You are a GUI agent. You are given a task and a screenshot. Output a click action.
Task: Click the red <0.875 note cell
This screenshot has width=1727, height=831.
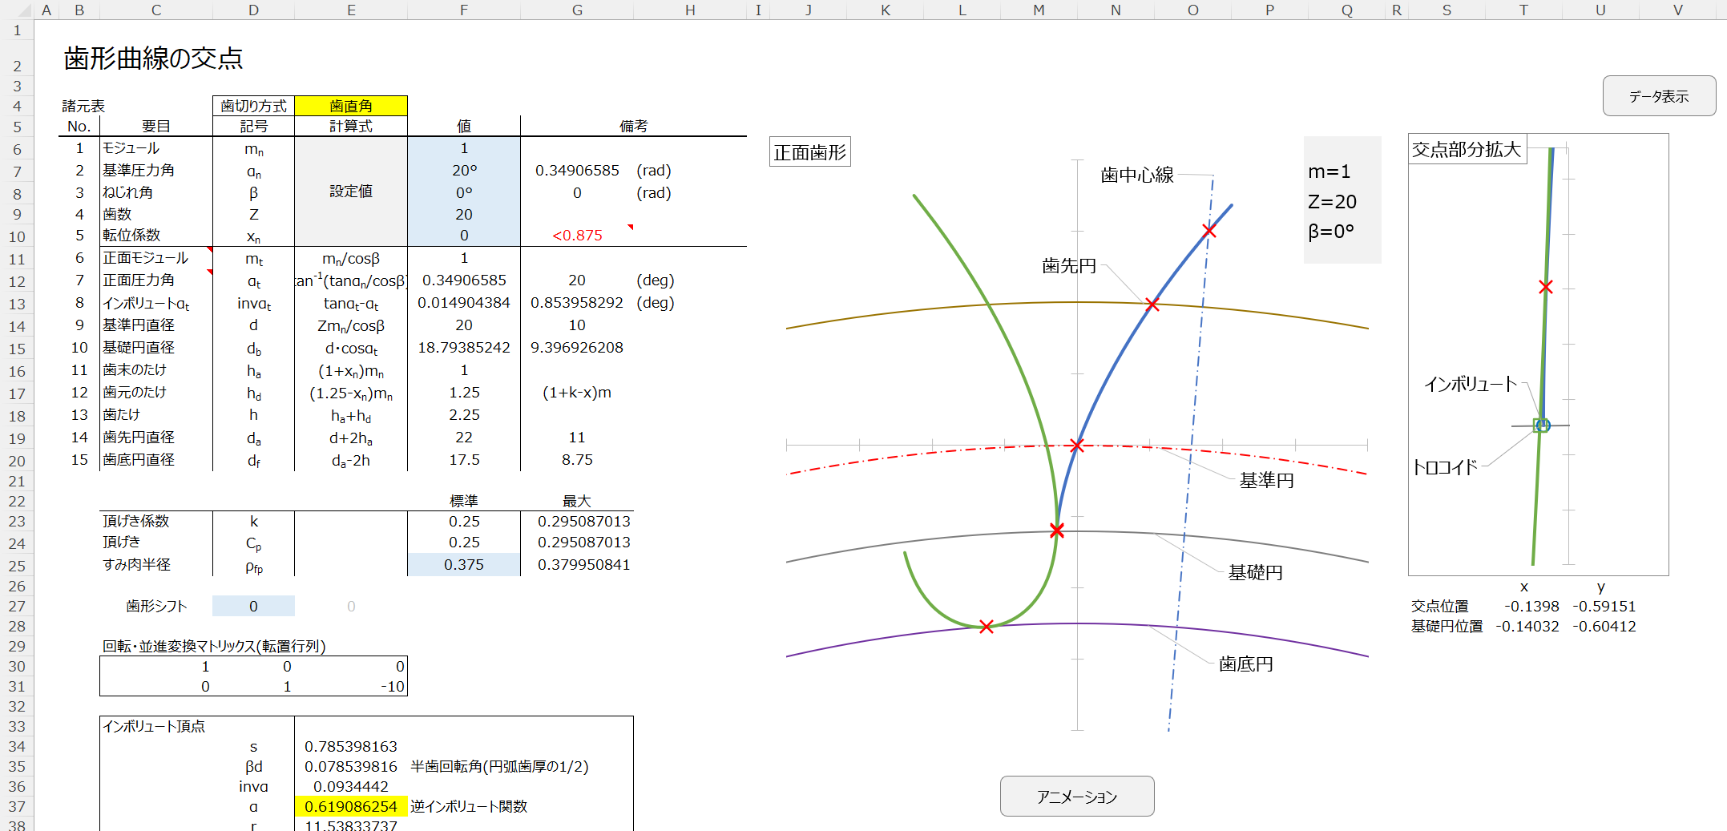point(577,236)
